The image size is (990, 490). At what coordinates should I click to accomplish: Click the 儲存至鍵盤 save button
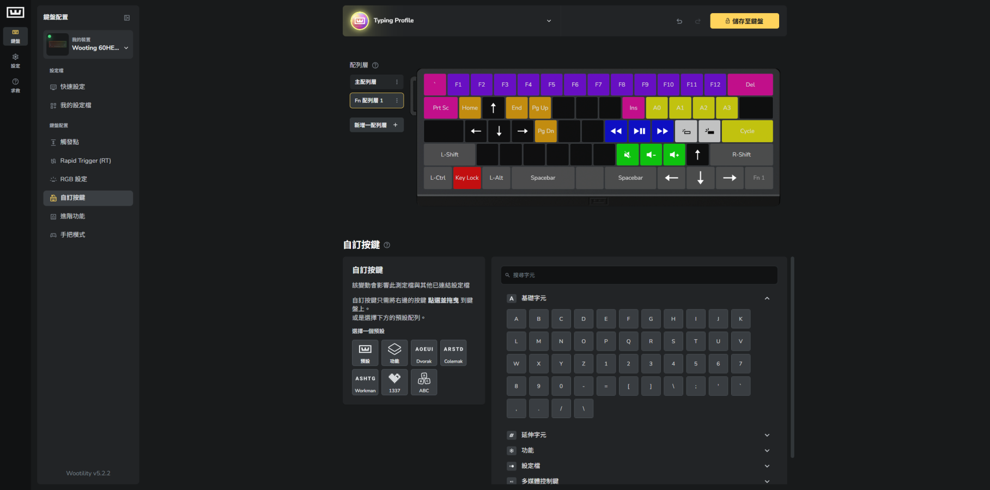click(744, 21)
